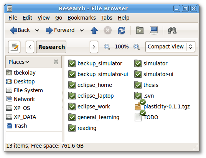This screenshot has width=206, height=158.
Task: Open the Places side pane dropdown
Action: [x=19, y=62]
